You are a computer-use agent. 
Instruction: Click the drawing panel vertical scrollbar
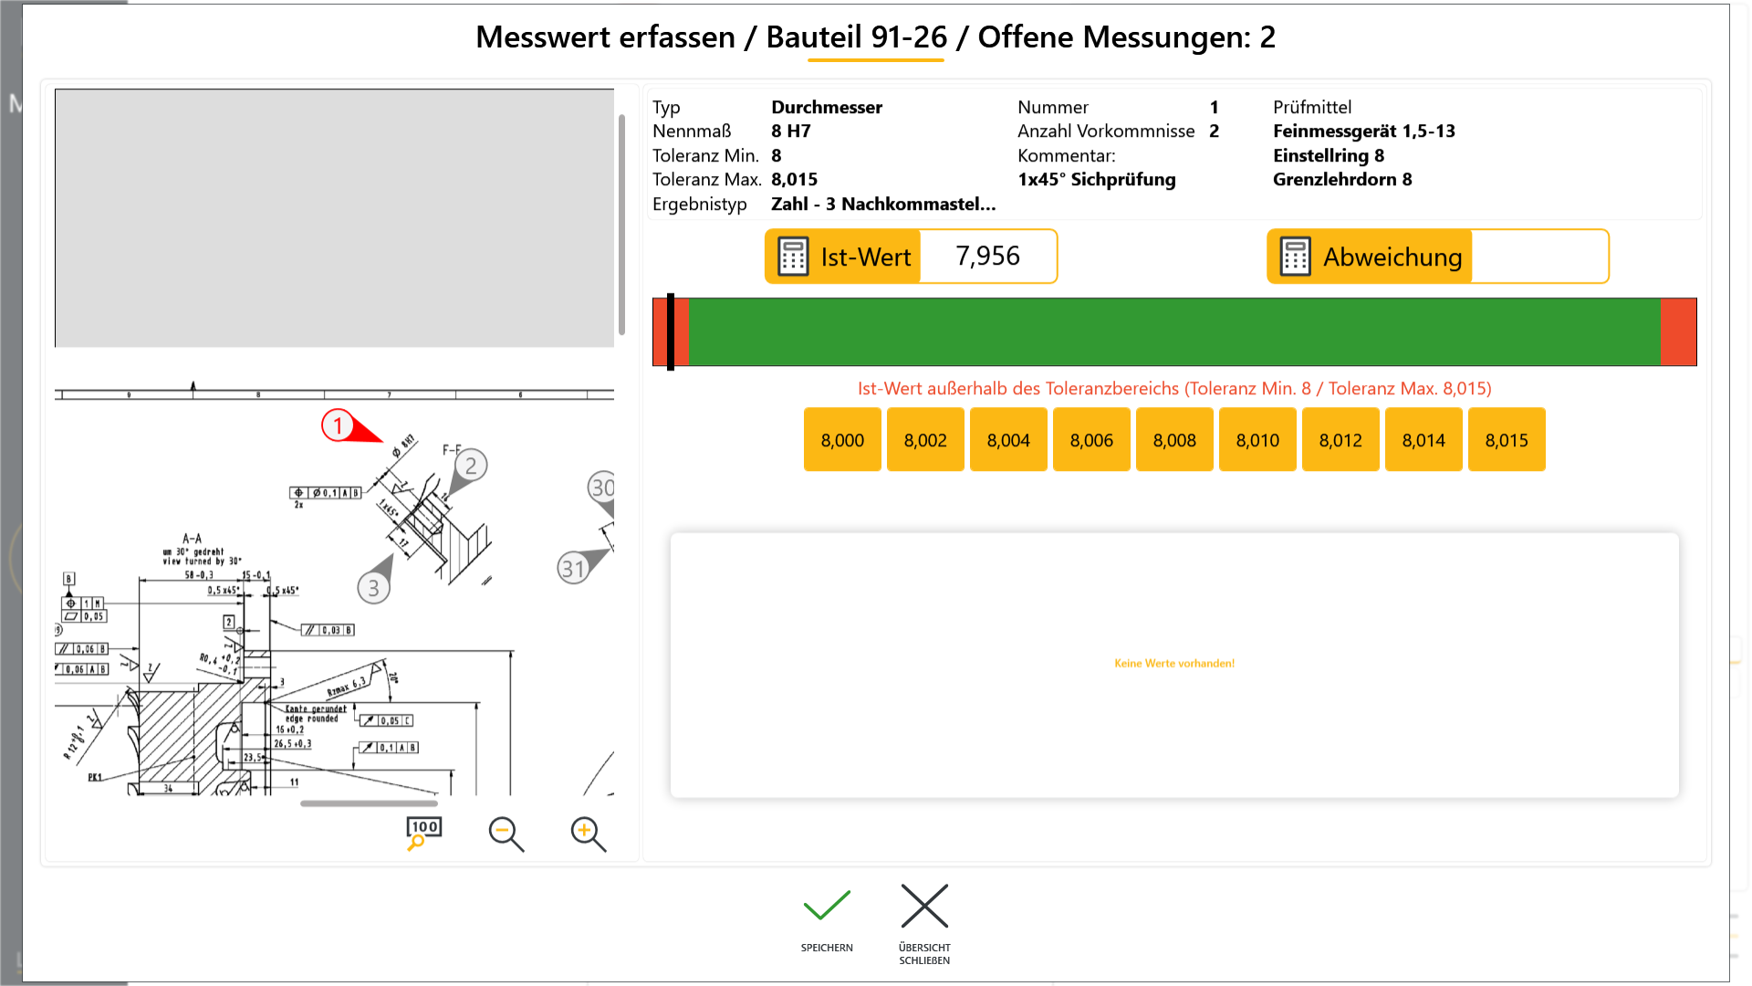(621, 225)
